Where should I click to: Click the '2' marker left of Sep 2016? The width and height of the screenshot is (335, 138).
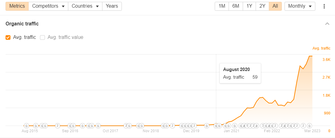(57, 125)
